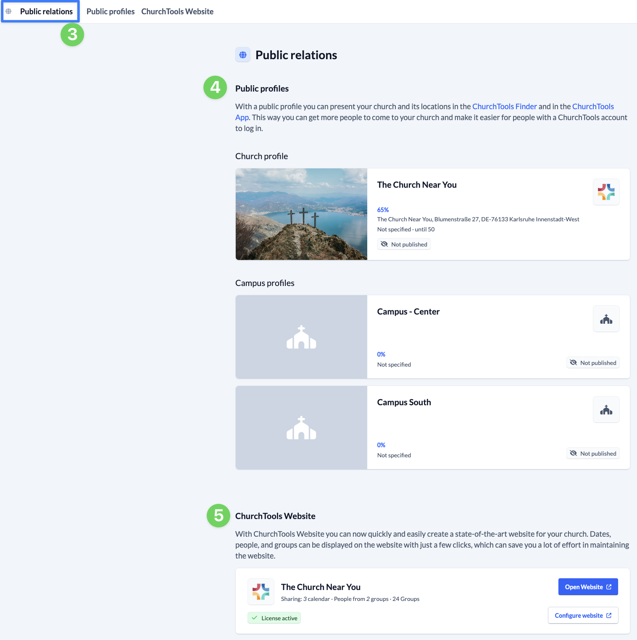Click the logo icon in the ChurchTools Website card
This screenshot has width=637, height=640.
pyautogui.click(x=261, y=592)
